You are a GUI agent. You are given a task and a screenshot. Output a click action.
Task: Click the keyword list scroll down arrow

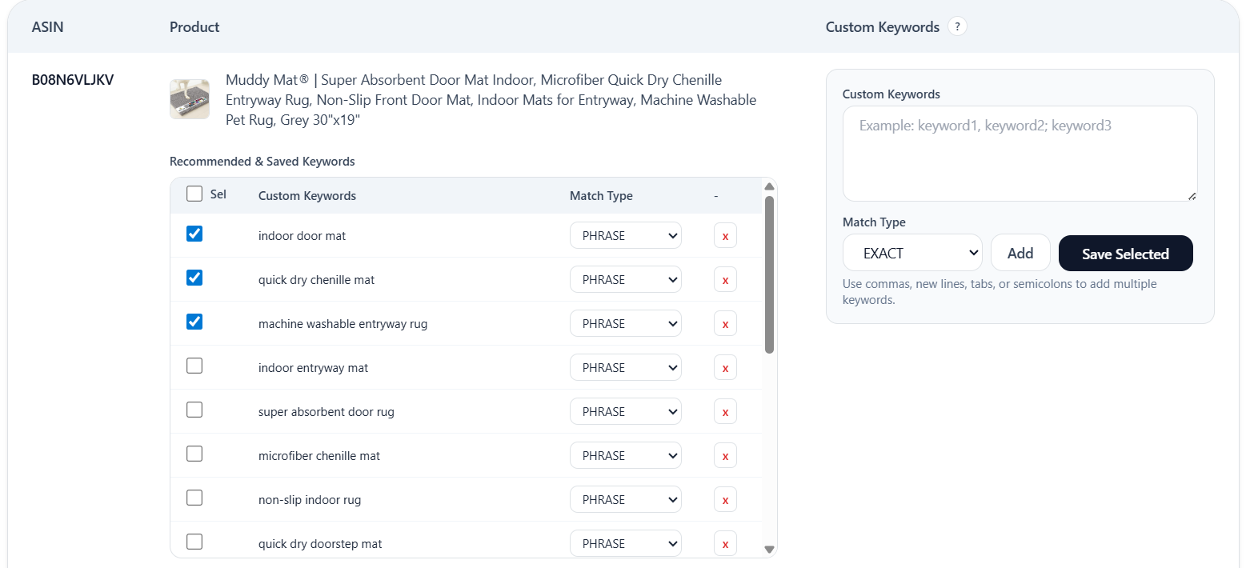[769, 550]
